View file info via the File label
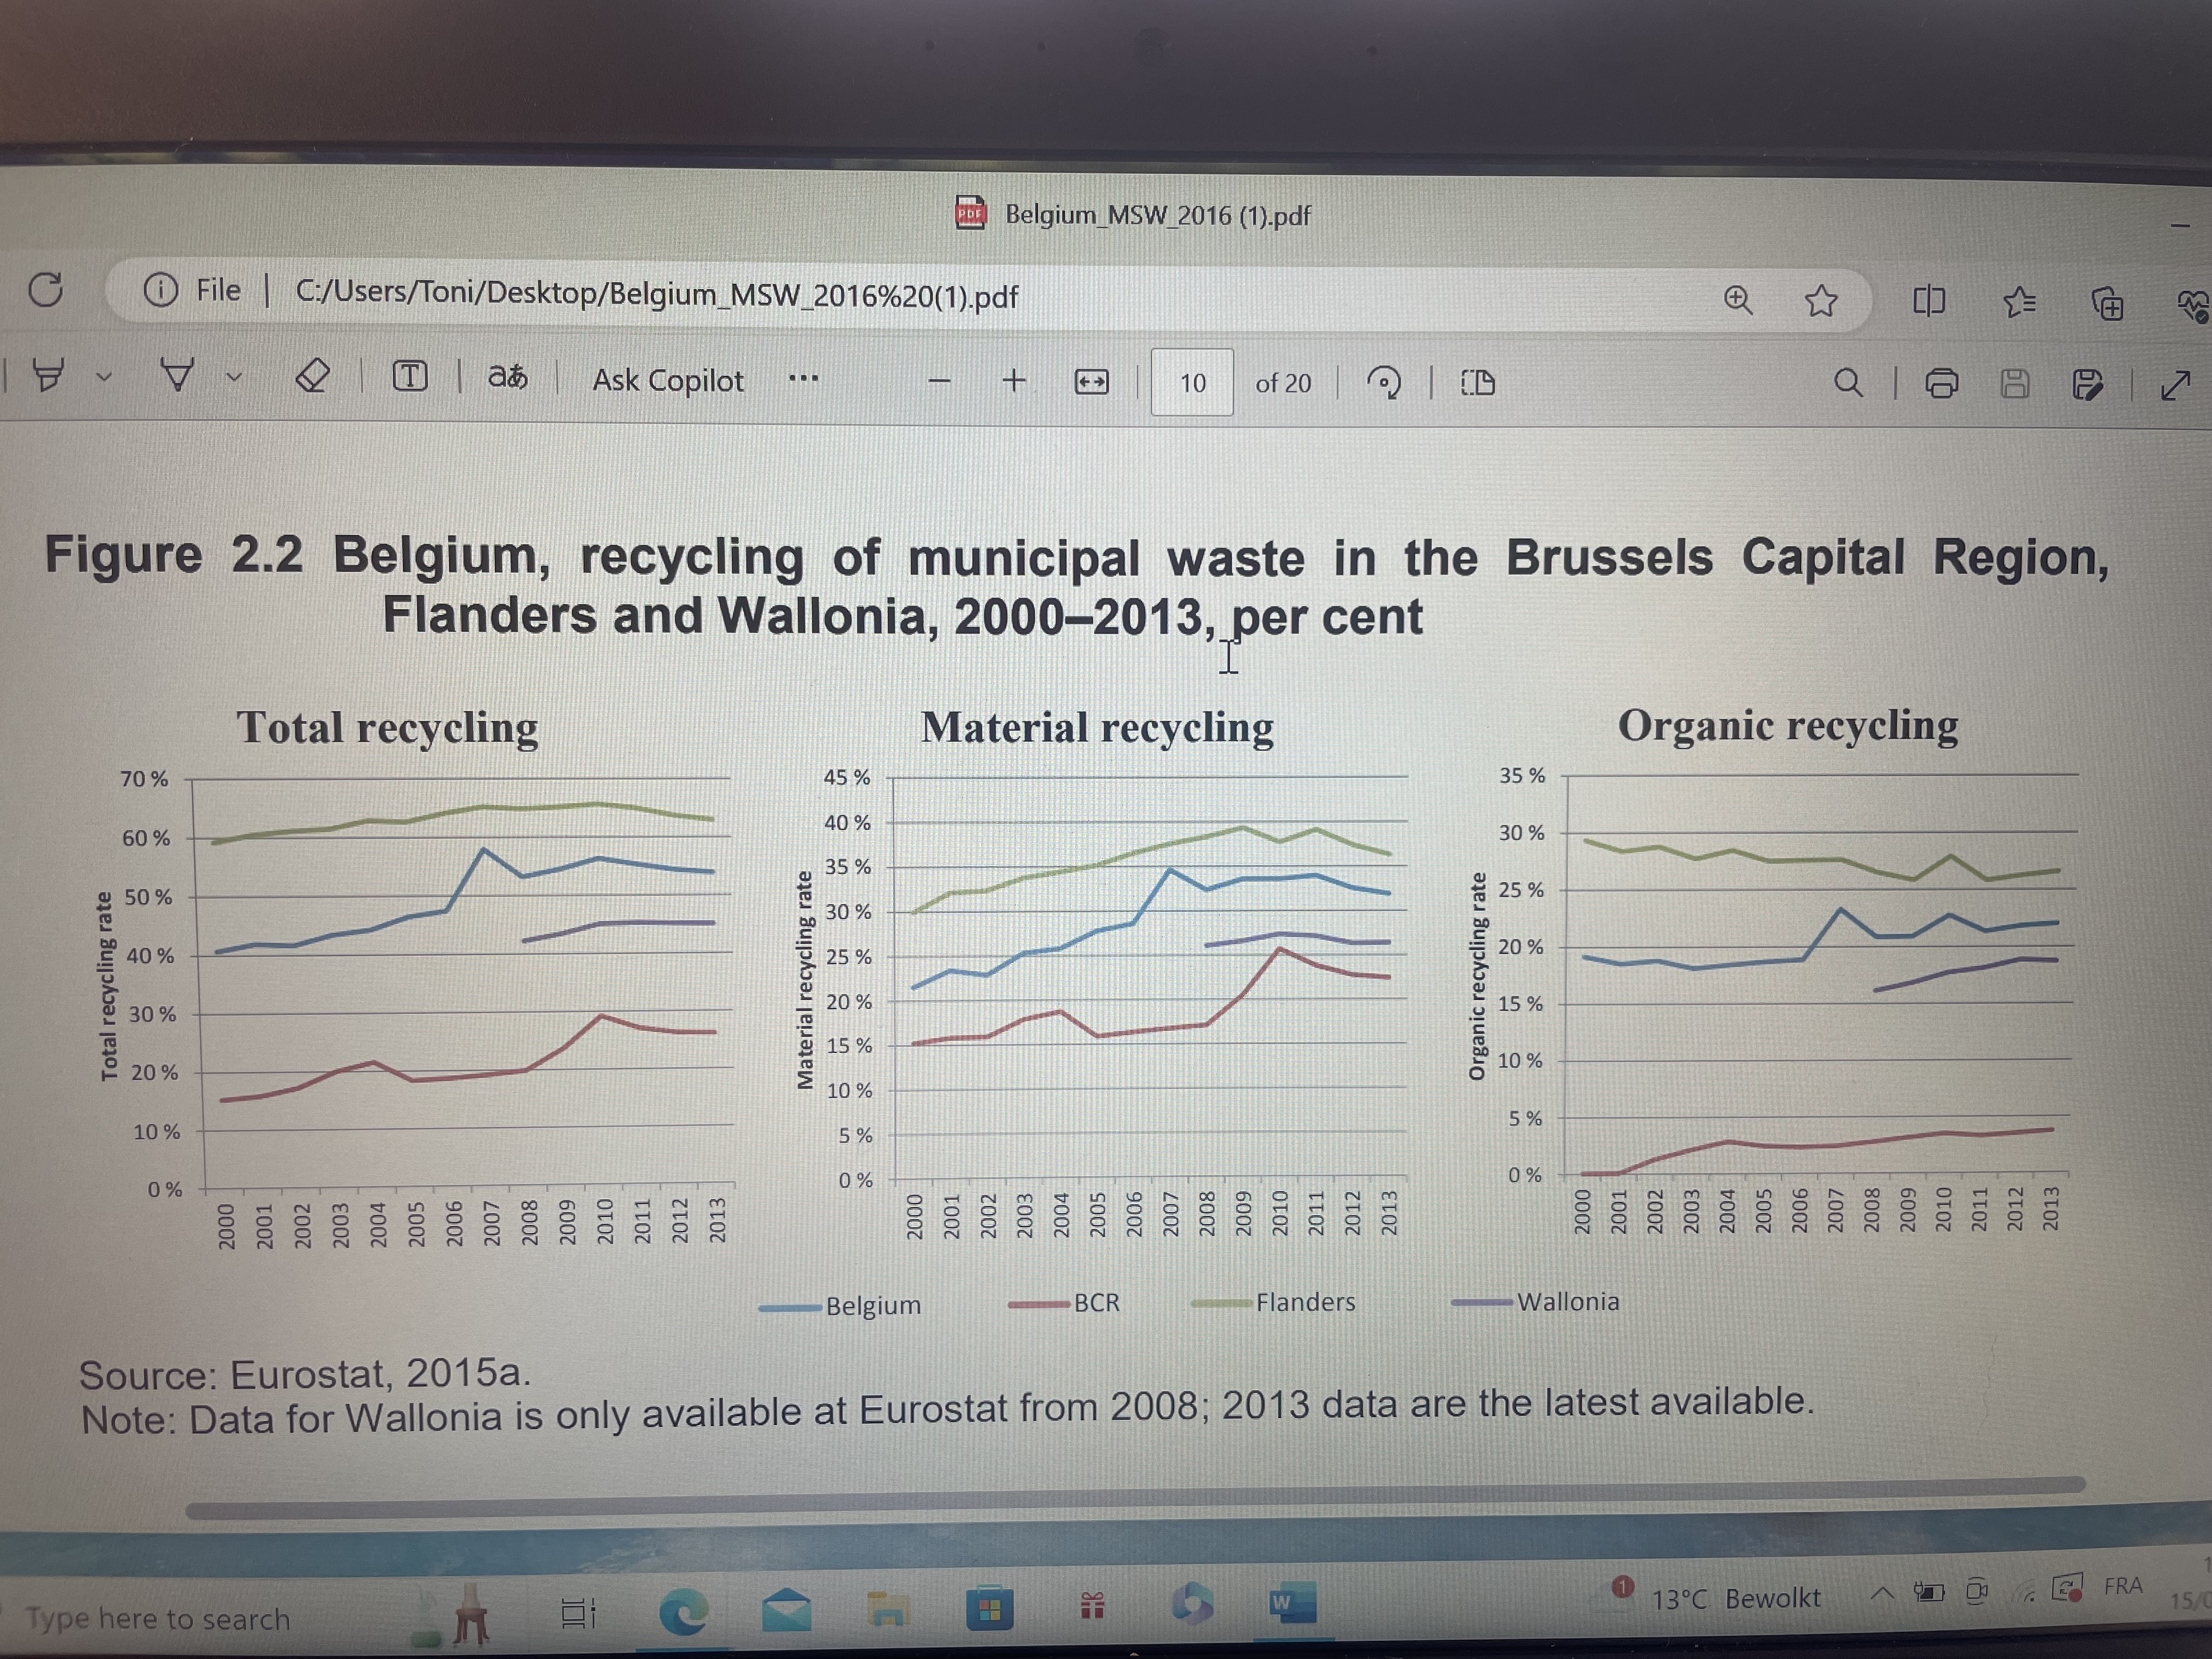This screenshot has width=2212, height=1659. [218, 290]
